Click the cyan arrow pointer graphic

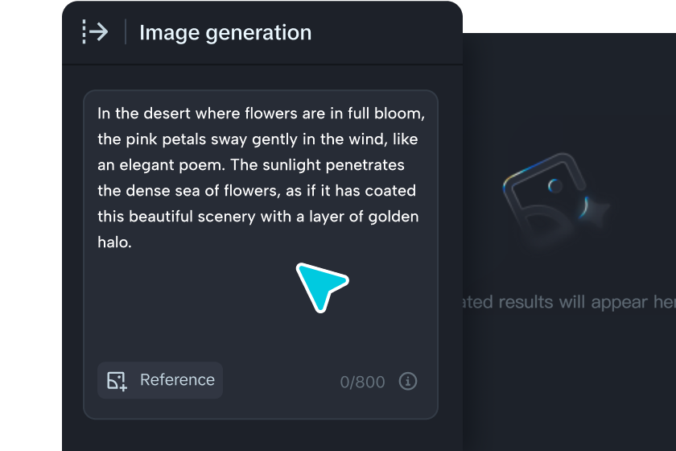[x=320, y=286]
